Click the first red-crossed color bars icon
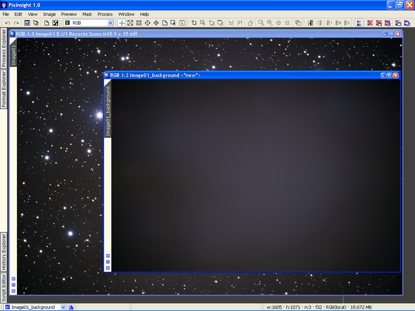Image resolution: width=415 pixels, height=311 pixels. coord(370,23)
